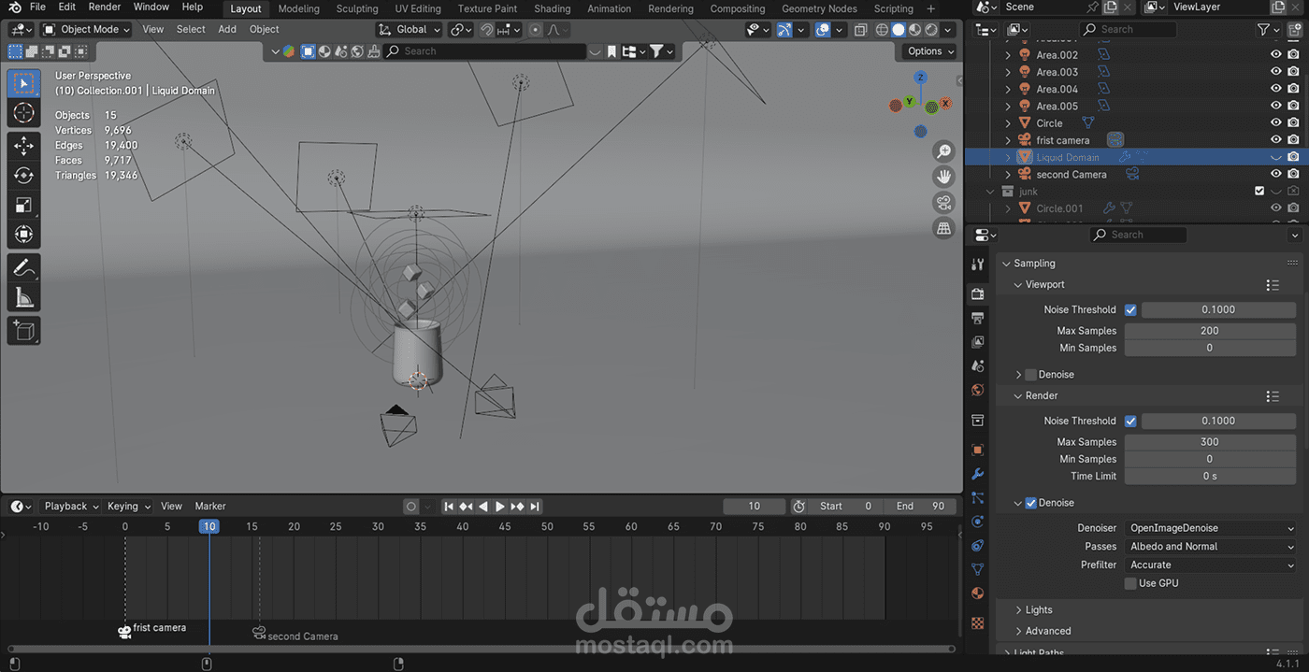1309x672 pixels.
Task: Select the Transform tool
Action: (24, 235)
